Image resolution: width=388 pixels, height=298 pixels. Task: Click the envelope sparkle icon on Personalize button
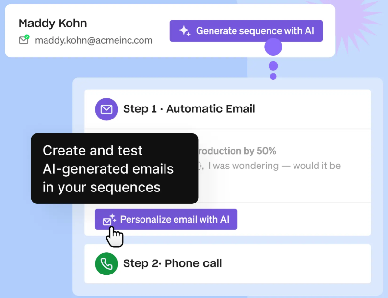point(109,219)
